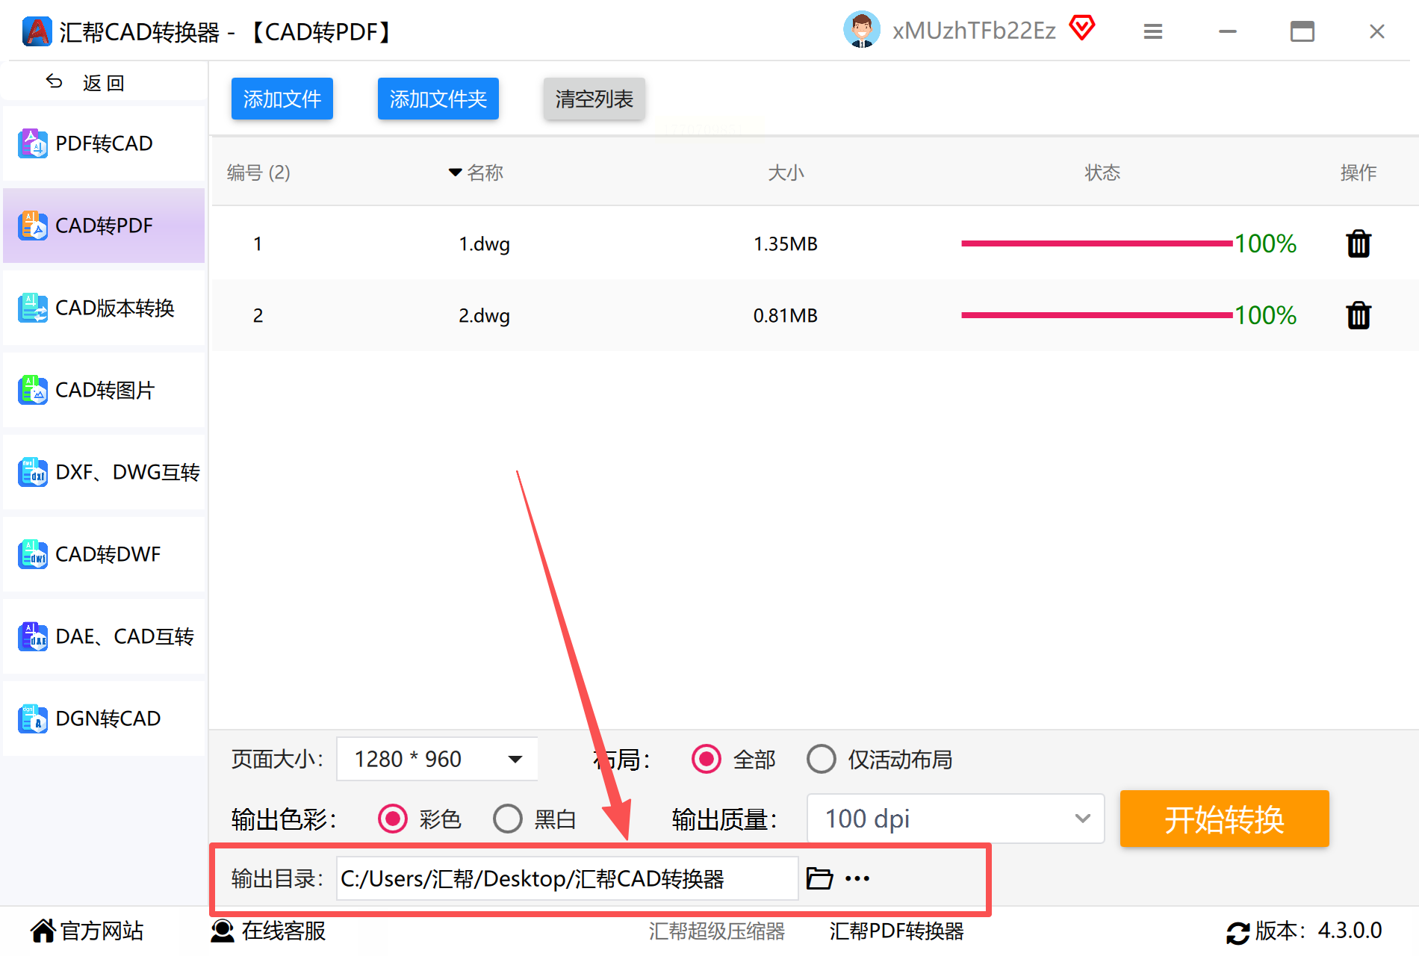
Task: Open output folder via the folder icon
Action: pos(819,878)
